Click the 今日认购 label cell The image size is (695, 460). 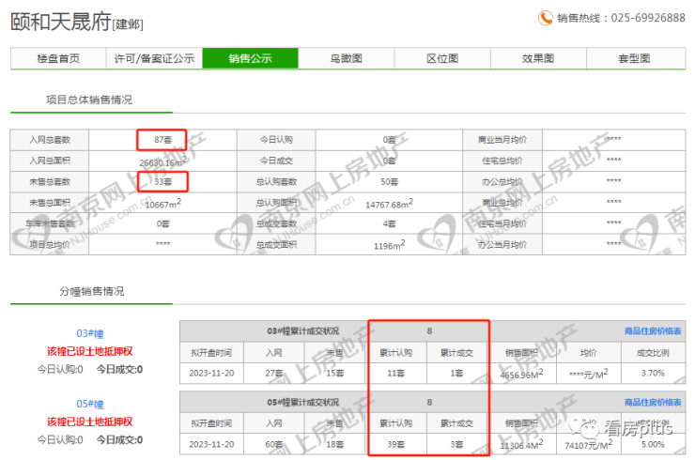276,140
